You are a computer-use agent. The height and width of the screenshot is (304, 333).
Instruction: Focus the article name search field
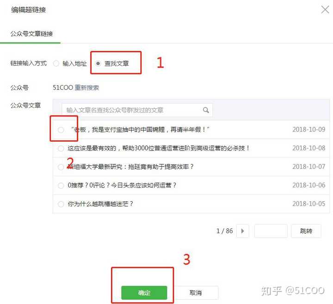coord(137,110)
